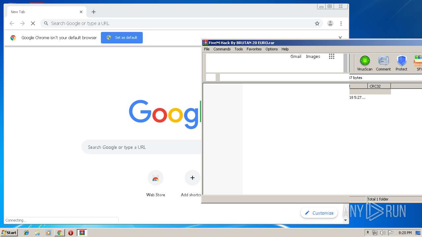Open Opera from the taskbar
The height and width of the screenshot is (237, 422).
[x=71, y=233]
